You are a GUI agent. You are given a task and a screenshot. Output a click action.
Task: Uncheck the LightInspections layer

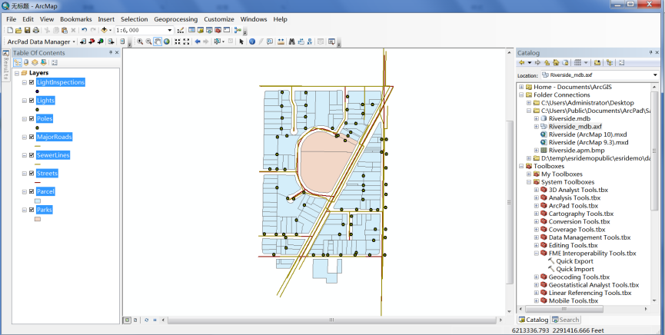32,82
